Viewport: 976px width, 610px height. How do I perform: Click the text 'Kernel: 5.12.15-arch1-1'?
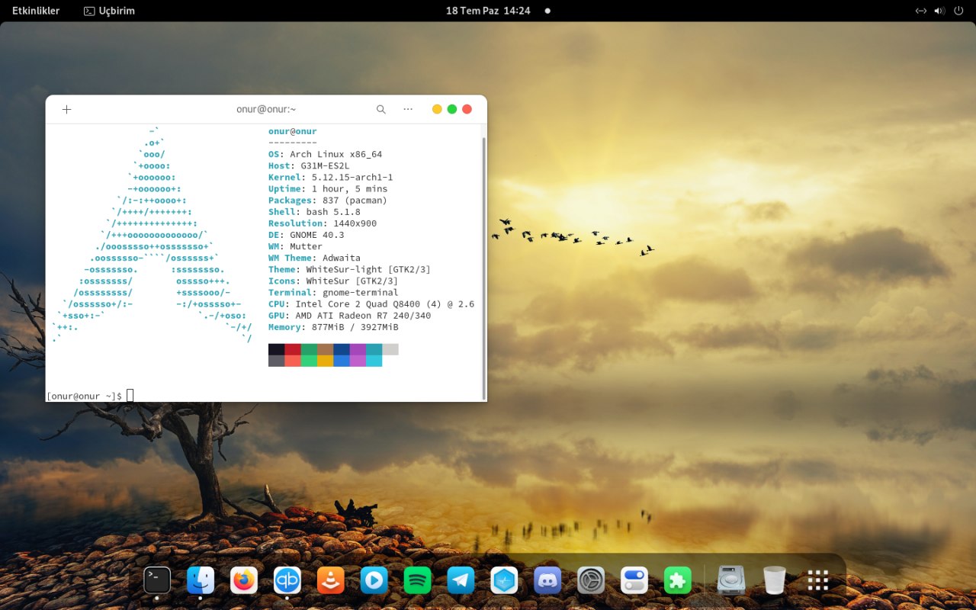330,177
